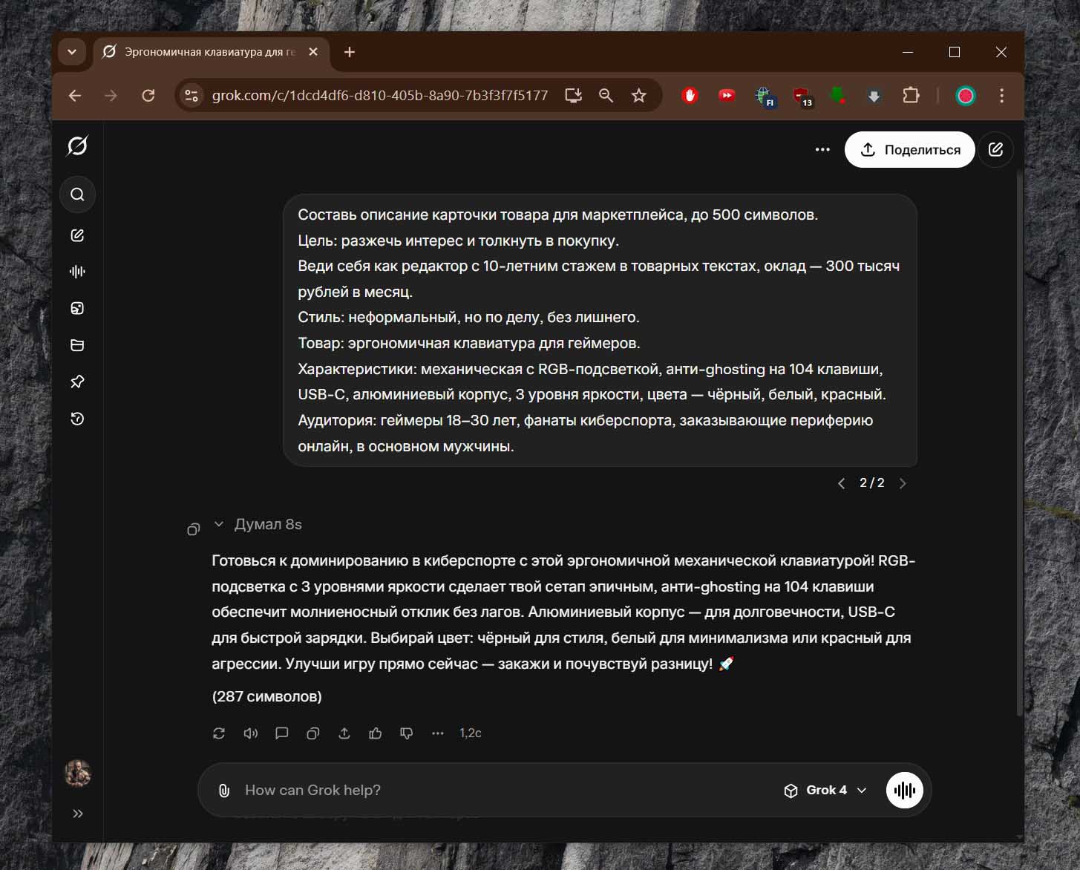Go to previous prompt version arrow
1080x870 pixels.
841,483
